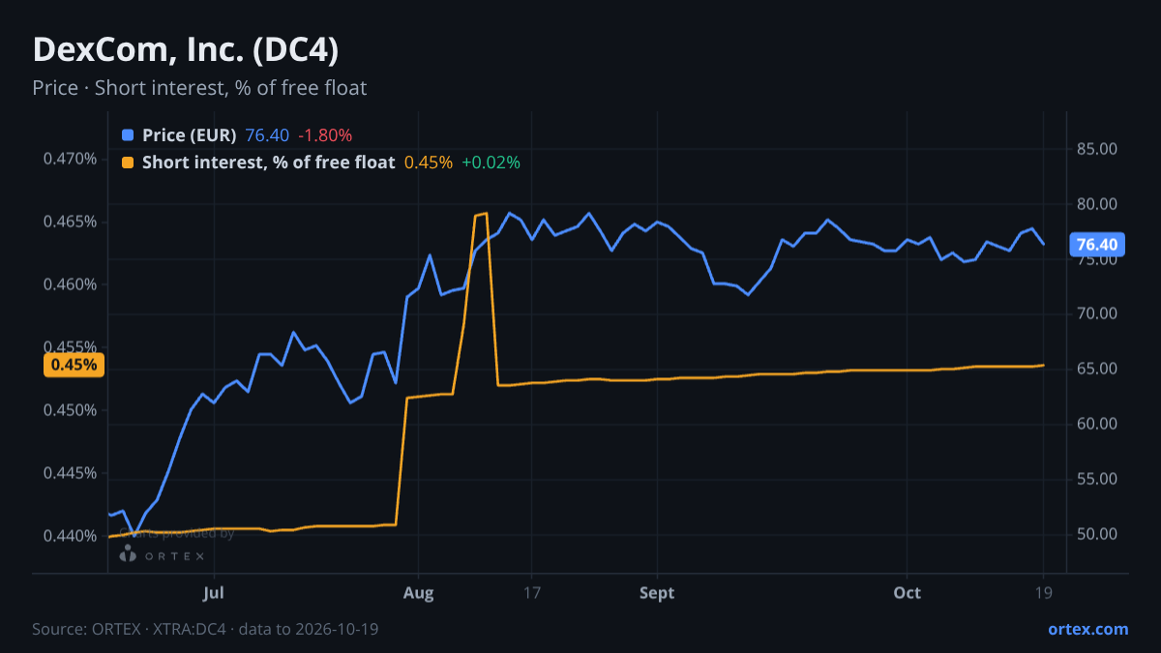Click the 55.00 price axis label
This screenshot has width=1161, height=653.
1096,480
